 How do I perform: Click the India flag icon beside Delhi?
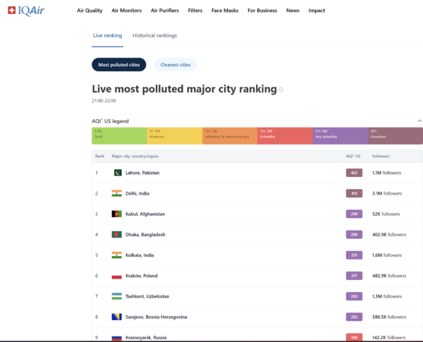tap(117, 193)
